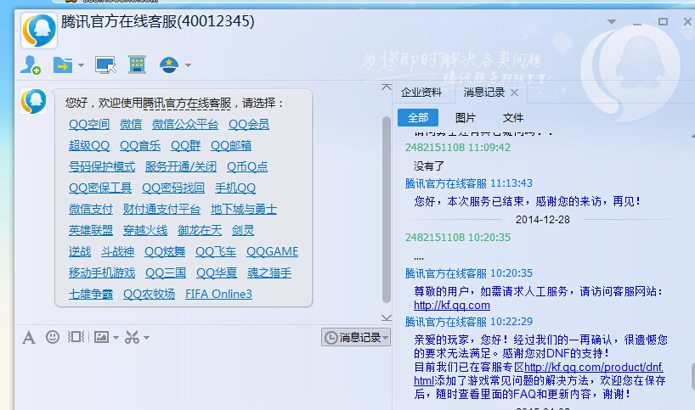Expand dropdown next to scissors icon
Viewport: 695px width, 410px height.
(146, 337)
